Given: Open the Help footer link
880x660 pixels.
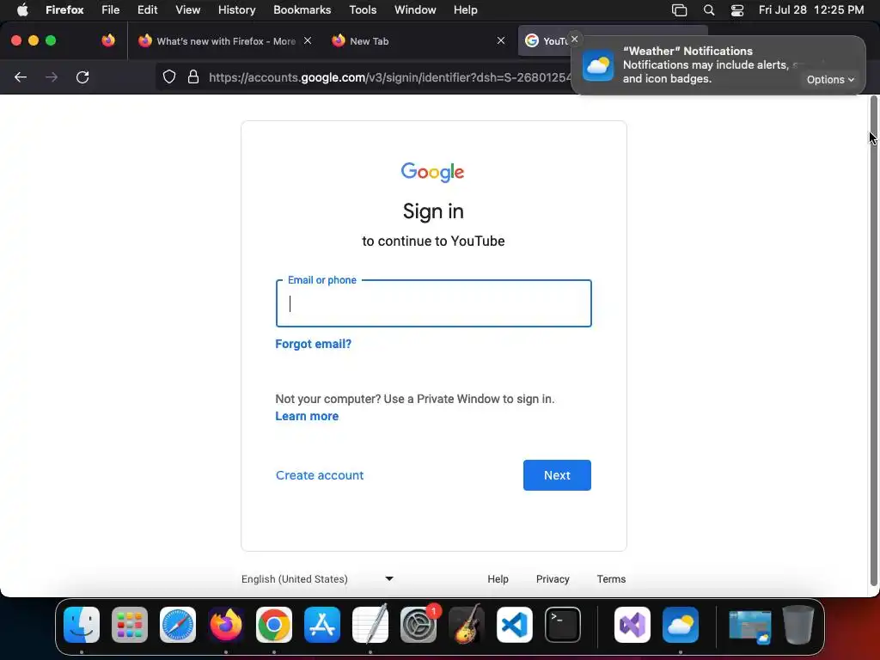Looking at the screenshot, I should pos(498,578).
